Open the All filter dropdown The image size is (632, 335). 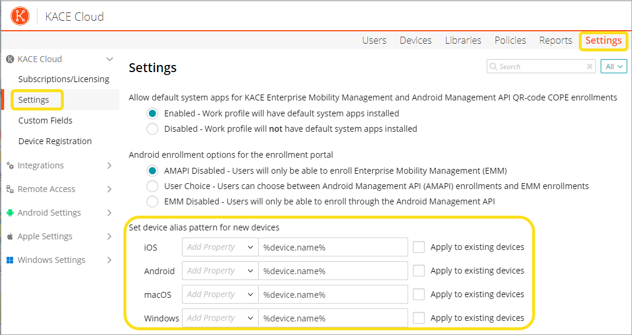(x=614, y=67)
